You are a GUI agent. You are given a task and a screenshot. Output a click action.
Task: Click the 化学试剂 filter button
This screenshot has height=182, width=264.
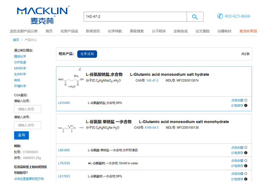pyautogui.click(x=87, y=54)
